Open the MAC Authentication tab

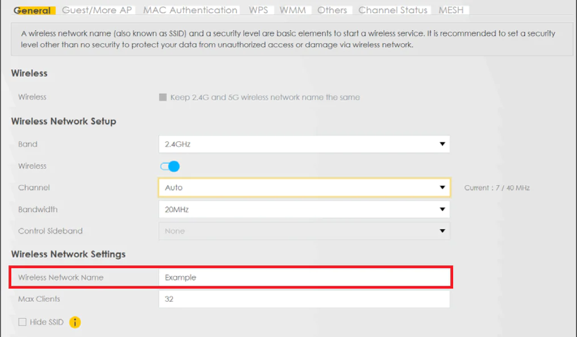pyautogui.click(x=190, y=10)
